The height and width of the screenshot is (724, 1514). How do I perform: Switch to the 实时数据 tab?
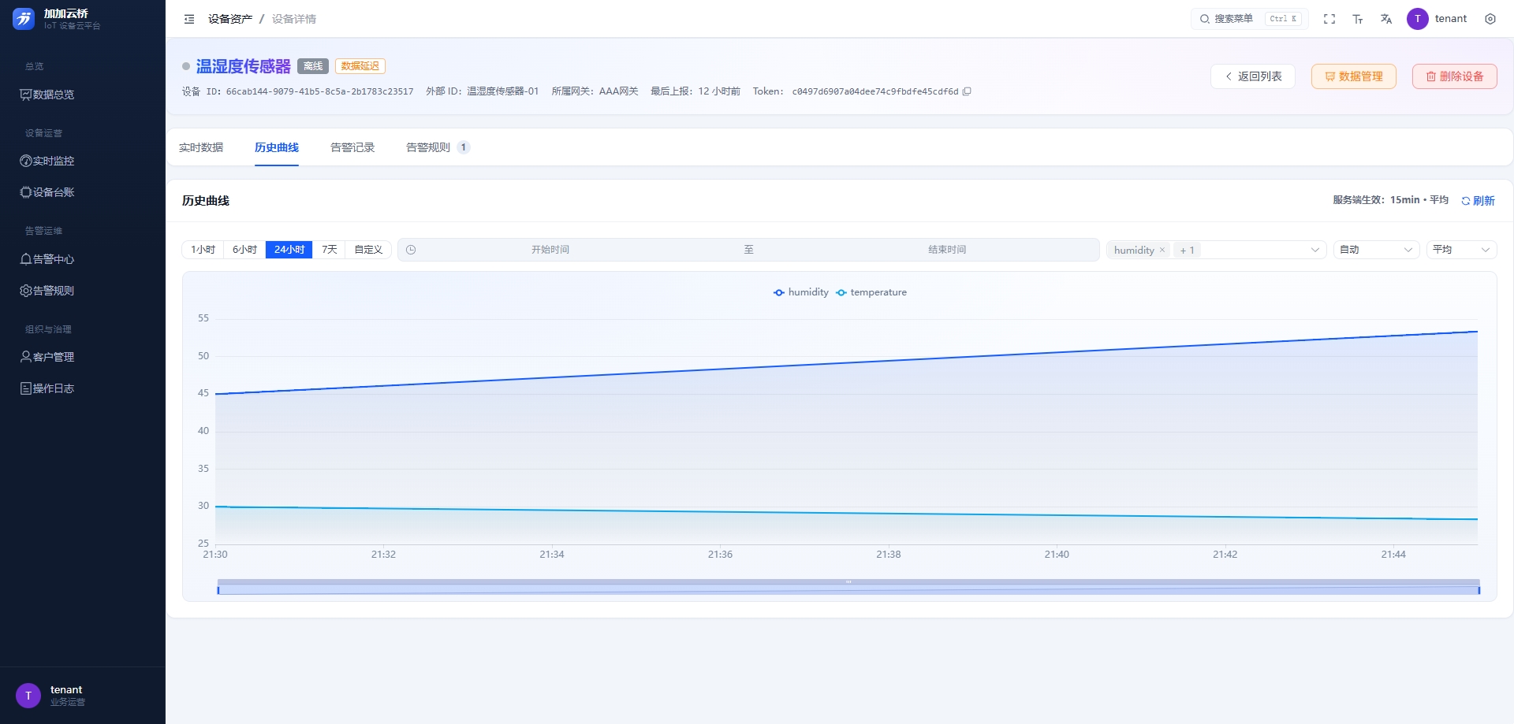[x=201, y=147]
